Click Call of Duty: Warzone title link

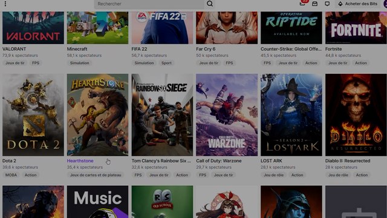click(219, 160)
